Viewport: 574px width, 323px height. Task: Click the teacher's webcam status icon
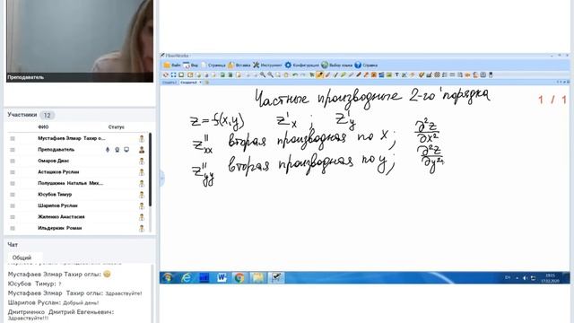[117, 150]
